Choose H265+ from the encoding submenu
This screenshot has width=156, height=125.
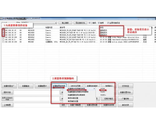click(103, 95)
